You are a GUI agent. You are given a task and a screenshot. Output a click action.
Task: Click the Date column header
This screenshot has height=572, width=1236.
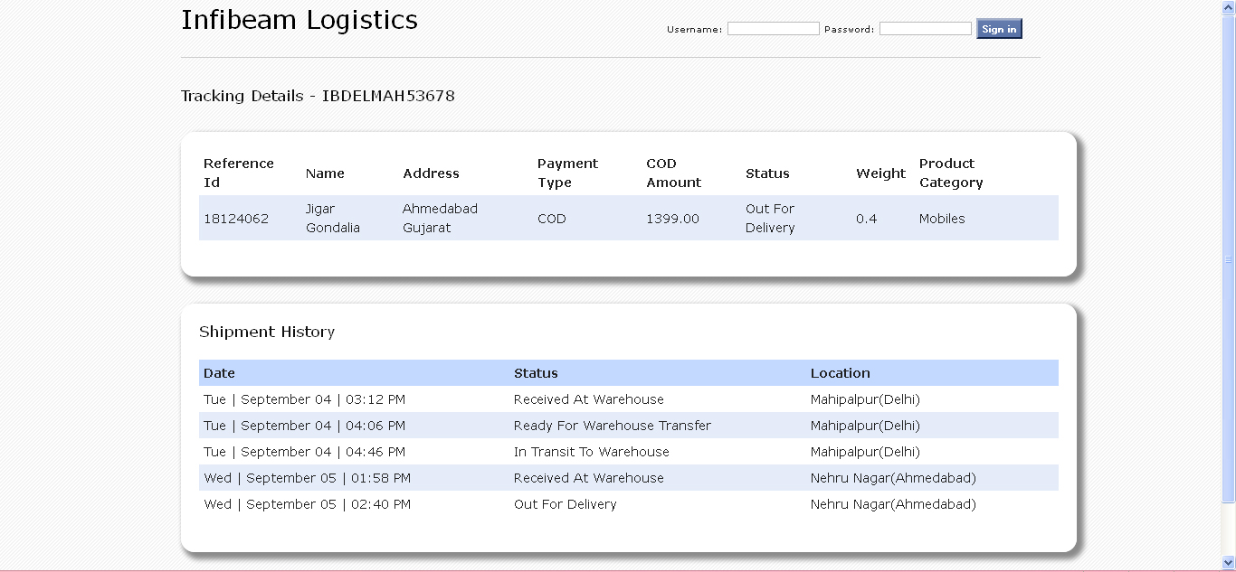pyautogui.click(x=219, y=373)
